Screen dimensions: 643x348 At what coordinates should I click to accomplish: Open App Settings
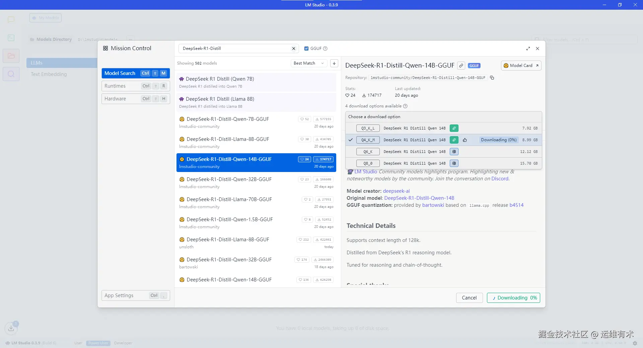point(136,295)
